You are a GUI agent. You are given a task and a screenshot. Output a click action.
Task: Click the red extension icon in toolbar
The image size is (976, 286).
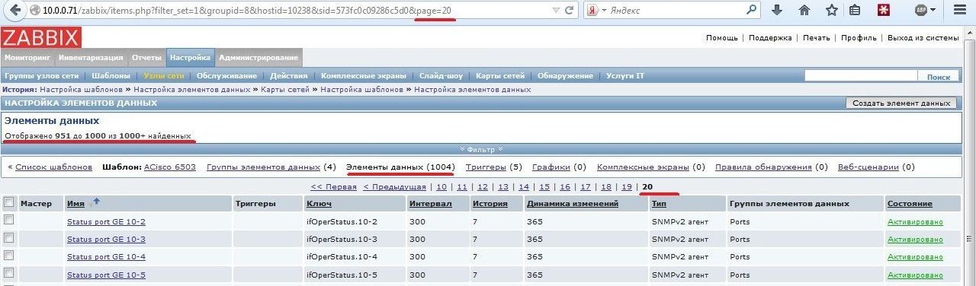tap(884, 11)
